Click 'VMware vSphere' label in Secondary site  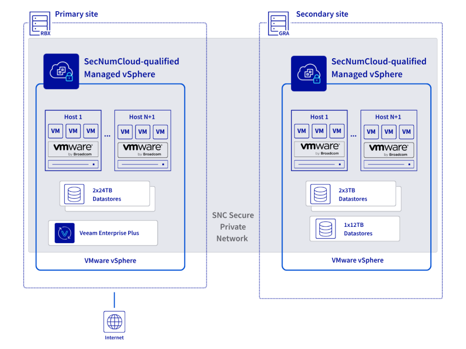(357, 260)
